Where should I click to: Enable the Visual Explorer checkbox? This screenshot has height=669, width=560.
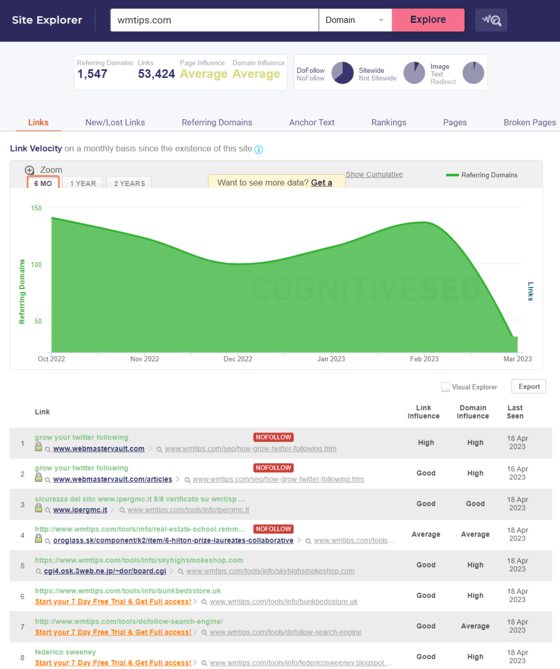(445, 387)
